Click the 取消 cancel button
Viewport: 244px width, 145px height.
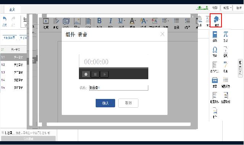click(128, 103)
